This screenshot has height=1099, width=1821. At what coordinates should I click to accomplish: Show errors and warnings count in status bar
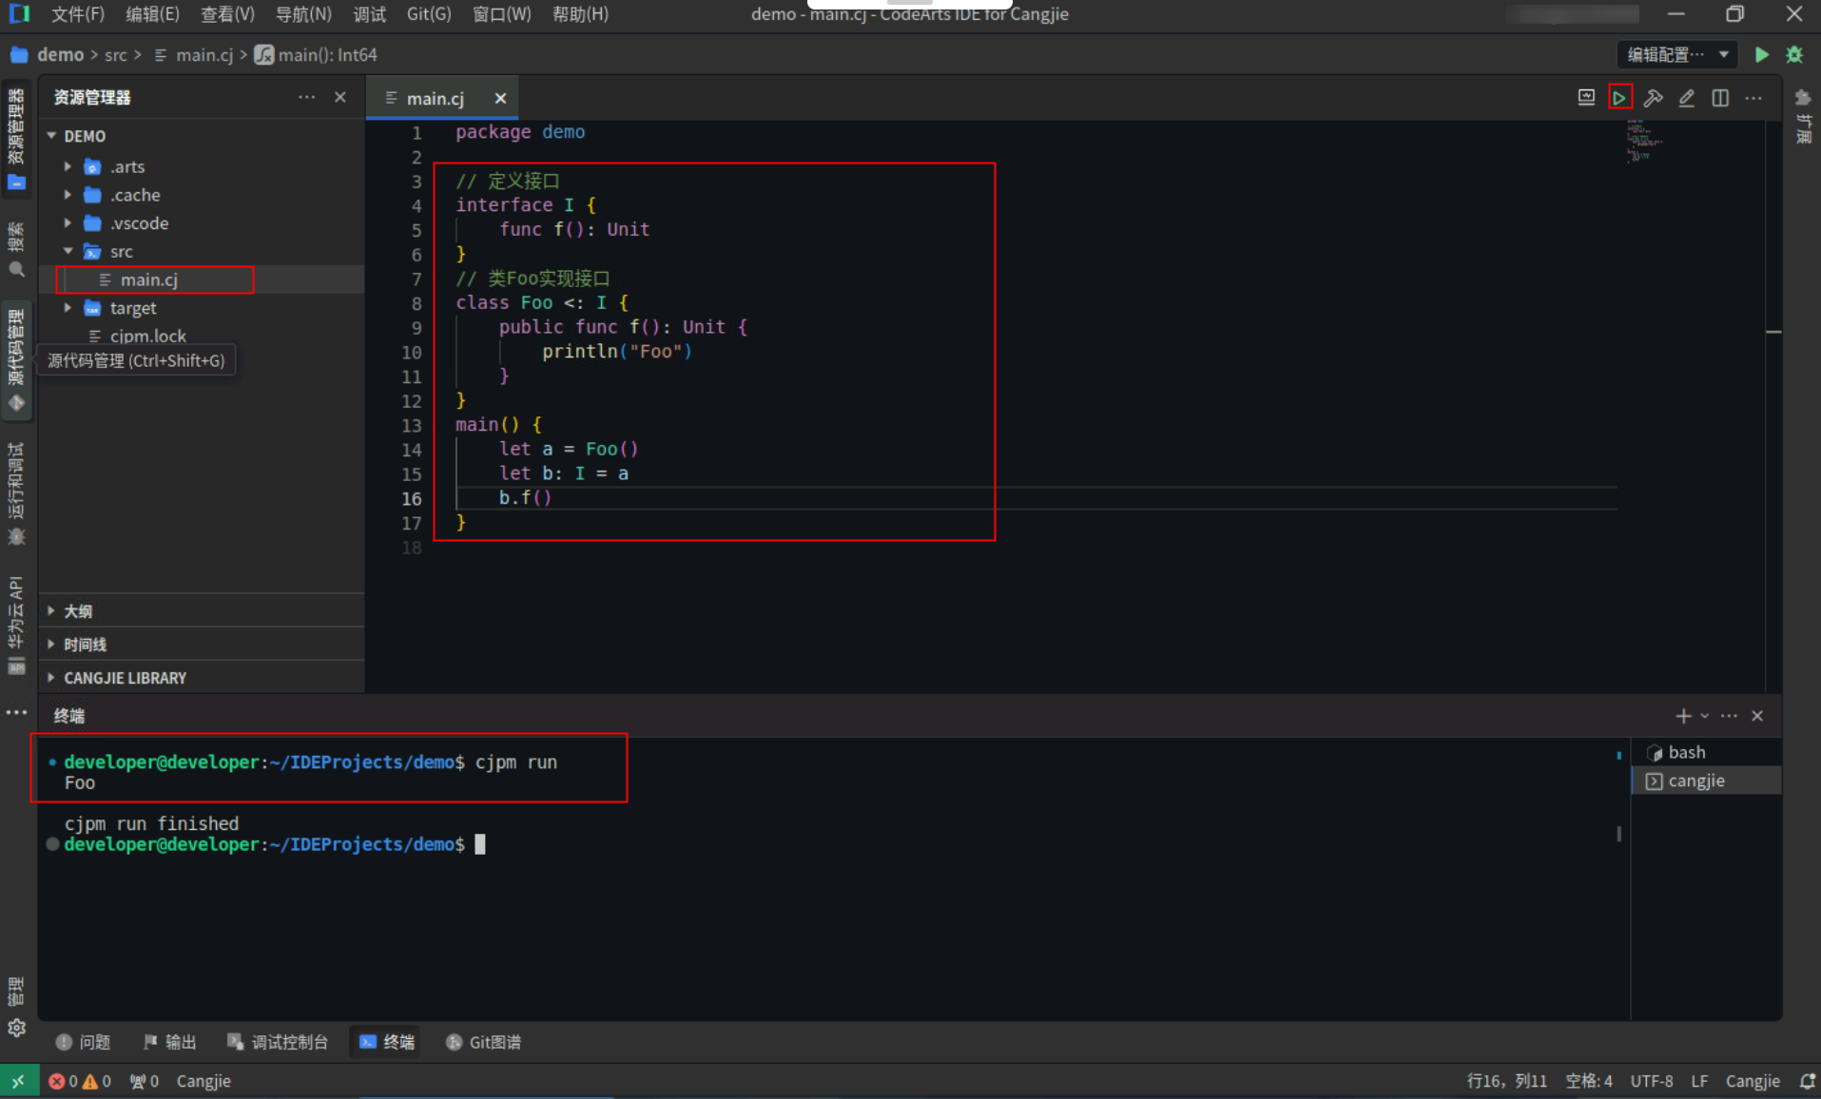coord(80,1081)
